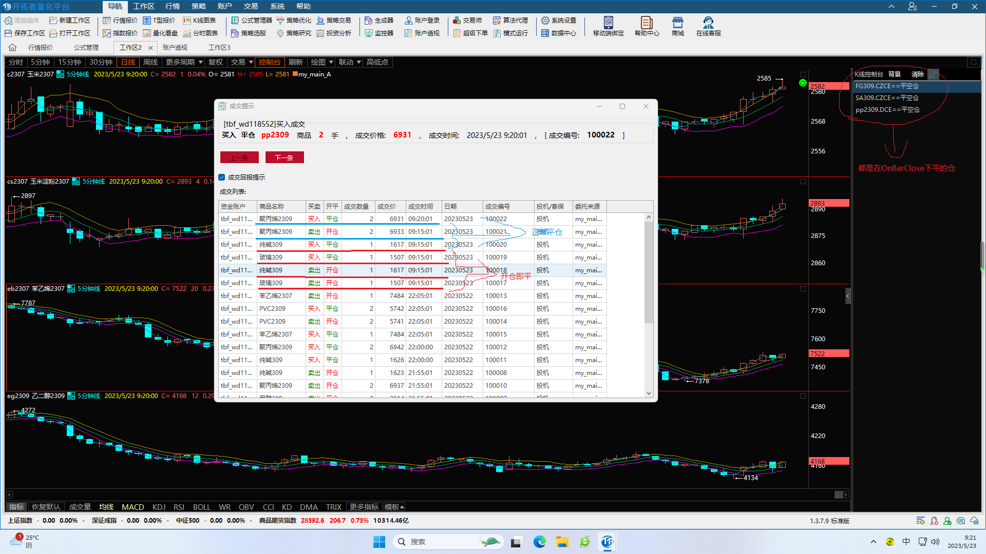Toggle the 高低点 high-low markers

377,62
